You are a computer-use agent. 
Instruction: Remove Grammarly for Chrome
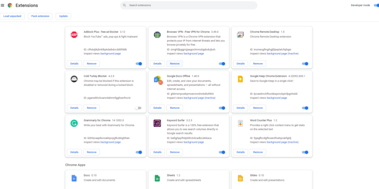tap(92, 152)
